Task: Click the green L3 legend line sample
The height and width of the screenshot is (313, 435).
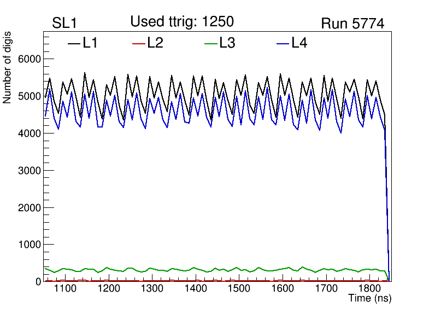Action: tap(210, 43)
